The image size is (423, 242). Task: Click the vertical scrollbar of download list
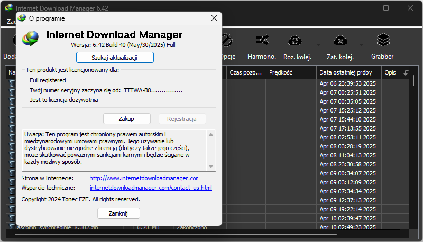[x=413, y=81]
